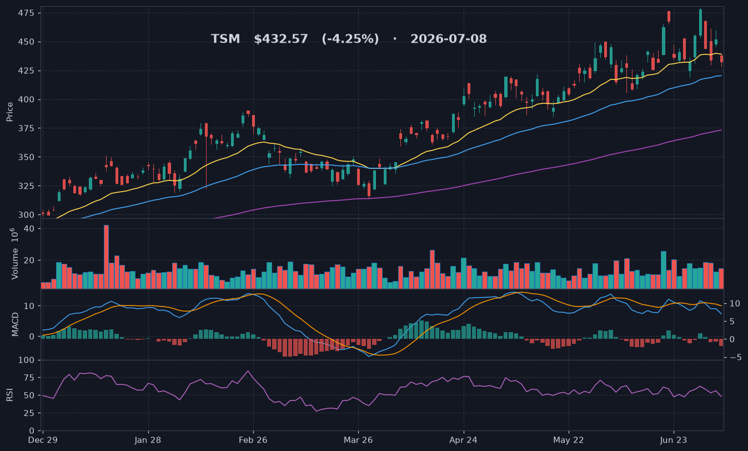The height and width of the screenshot is (451, 748).
Task: Click the MACD y-axis label
Action: (16, 324)
